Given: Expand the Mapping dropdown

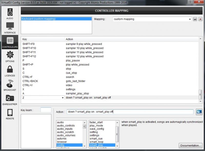Looking at the screenshot, I should click(190, 19).
